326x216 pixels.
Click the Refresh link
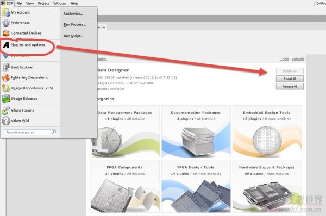coord(298,59)
